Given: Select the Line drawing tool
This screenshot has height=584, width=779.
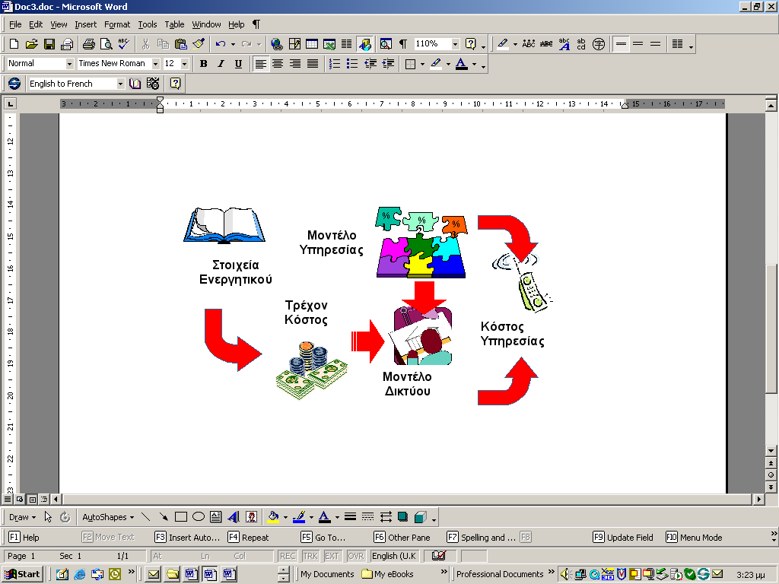Looking at the screenshot, I should [145, 517].
